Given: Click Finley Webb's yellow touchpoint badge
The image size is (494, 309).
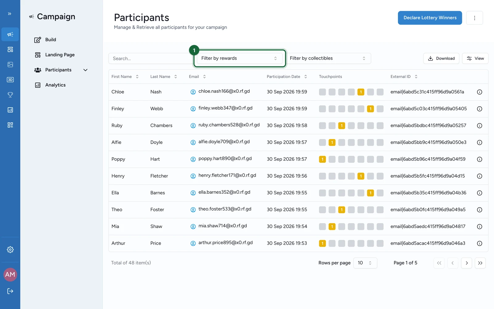Looking at the screenshot, I should (x=371, y=109).
